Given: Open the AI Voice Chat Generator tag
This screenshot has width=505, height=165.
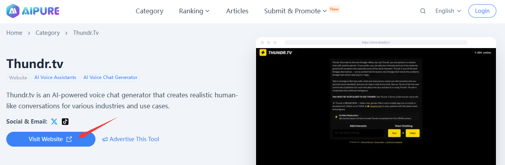Looking at the screenshot, I should (x=110, y=77).
